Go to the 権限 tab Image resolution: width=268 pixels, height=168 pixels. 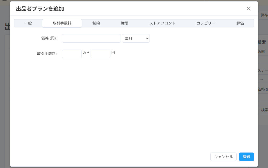click(125, 23)
